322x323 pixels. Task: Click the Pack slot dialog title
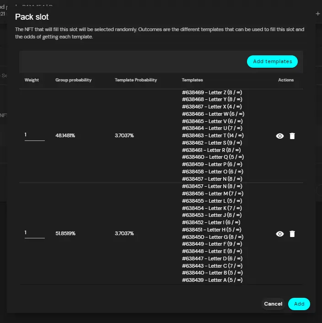pos(32,17)
